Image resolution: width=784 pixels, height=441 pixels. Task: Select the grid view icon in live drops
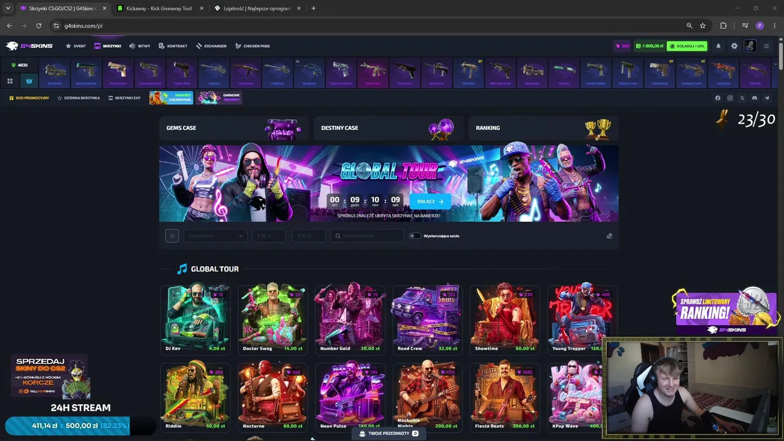(10, 81)
